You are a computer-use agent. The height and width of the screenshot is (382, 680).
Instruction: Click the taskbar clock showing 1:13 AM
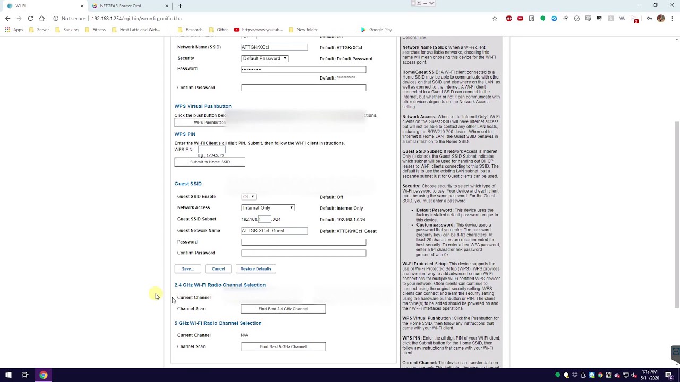click(649, 375)
